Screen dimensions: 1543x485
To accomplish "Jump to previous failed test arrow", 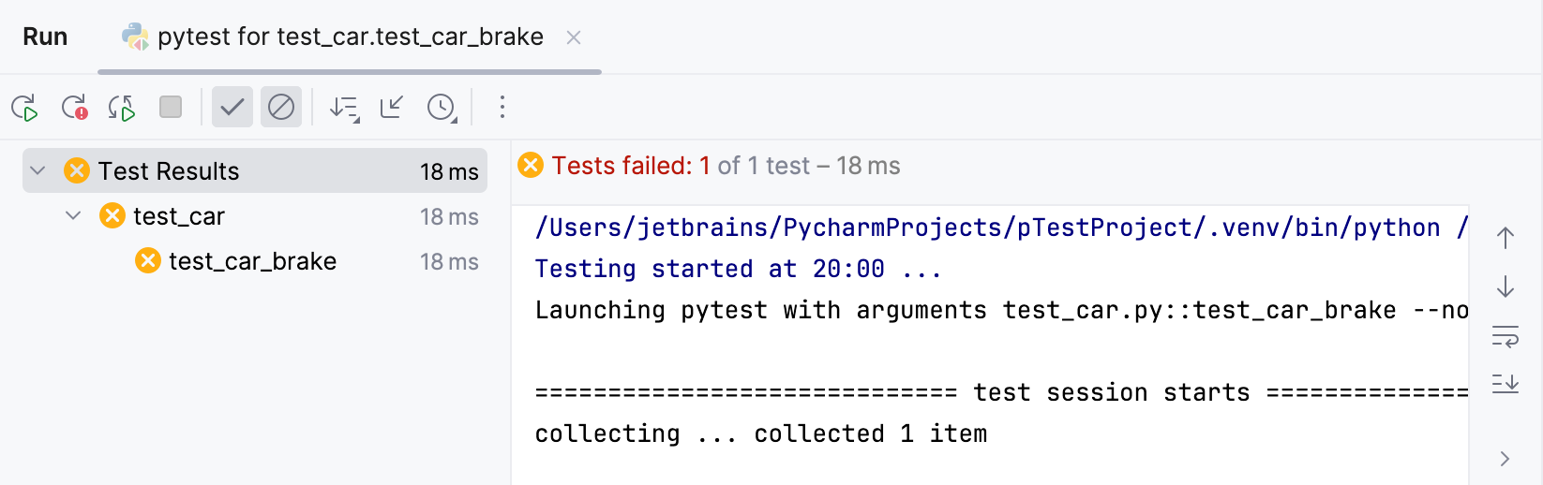I will (x=1506, y=239).
